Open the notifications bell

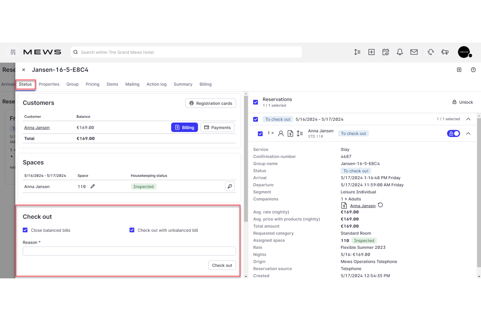[x=400, y=52]
